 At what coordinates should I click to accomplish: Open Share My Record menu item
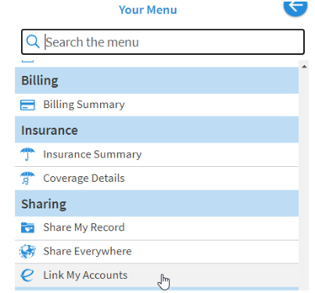(x=156, y=228)
